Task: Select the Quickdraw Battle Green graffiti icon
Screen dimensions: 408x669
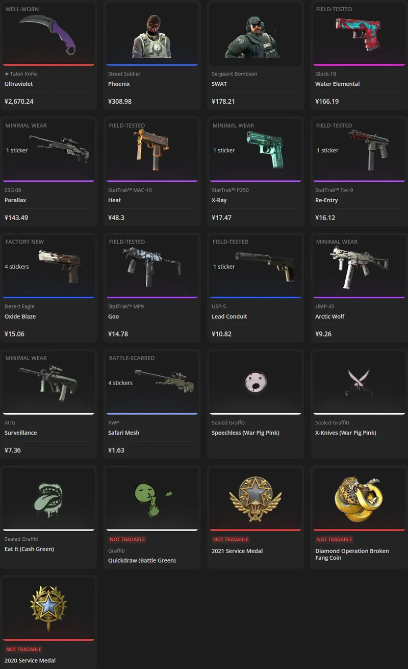Action: 151,498
